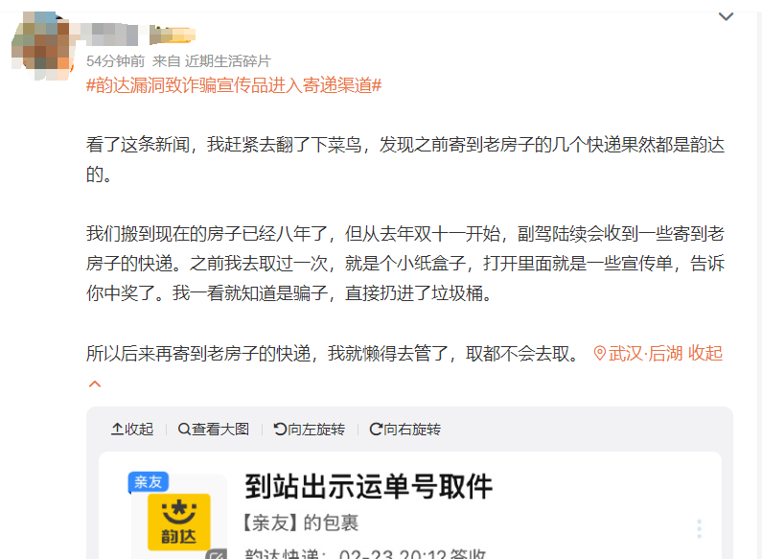Collapse post text with 收起
Viewport: 762px width, 559px height.
(705, 354)
